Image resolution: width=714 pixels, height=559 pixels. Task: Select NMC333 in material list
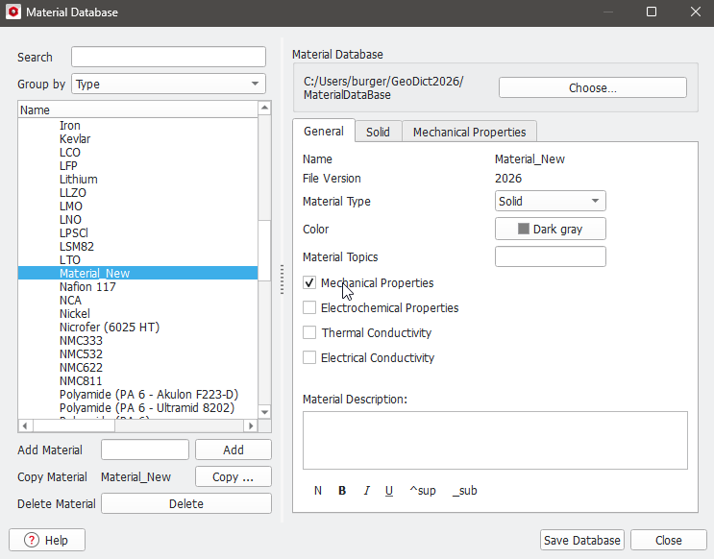pos(81,340)
